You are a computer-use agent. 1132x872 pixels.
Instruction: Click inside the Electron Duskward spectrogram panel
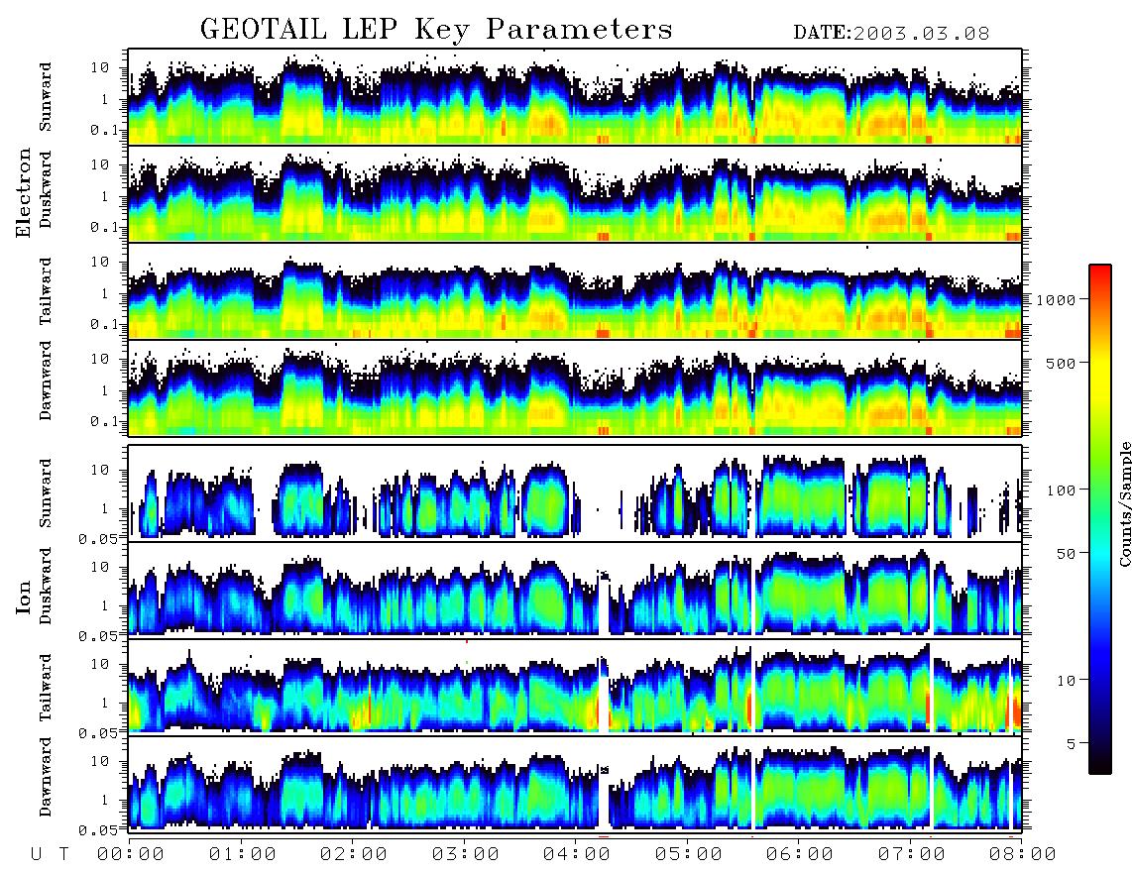[575, 193]
